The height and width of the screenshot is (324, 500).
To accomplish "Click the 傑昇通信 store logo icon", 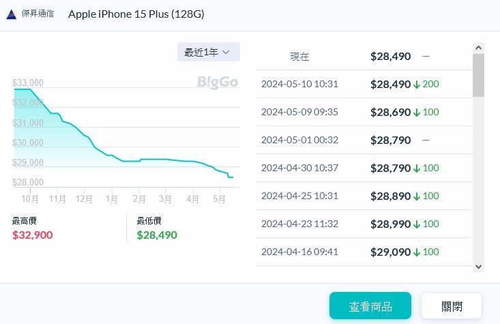I will 11,14.
